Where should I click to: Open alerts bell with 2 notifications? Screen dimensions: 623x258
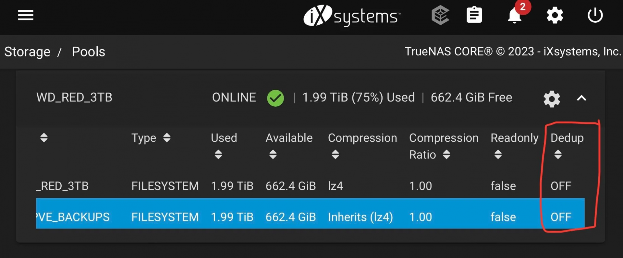pyautogui.click(x=516, y=15)
